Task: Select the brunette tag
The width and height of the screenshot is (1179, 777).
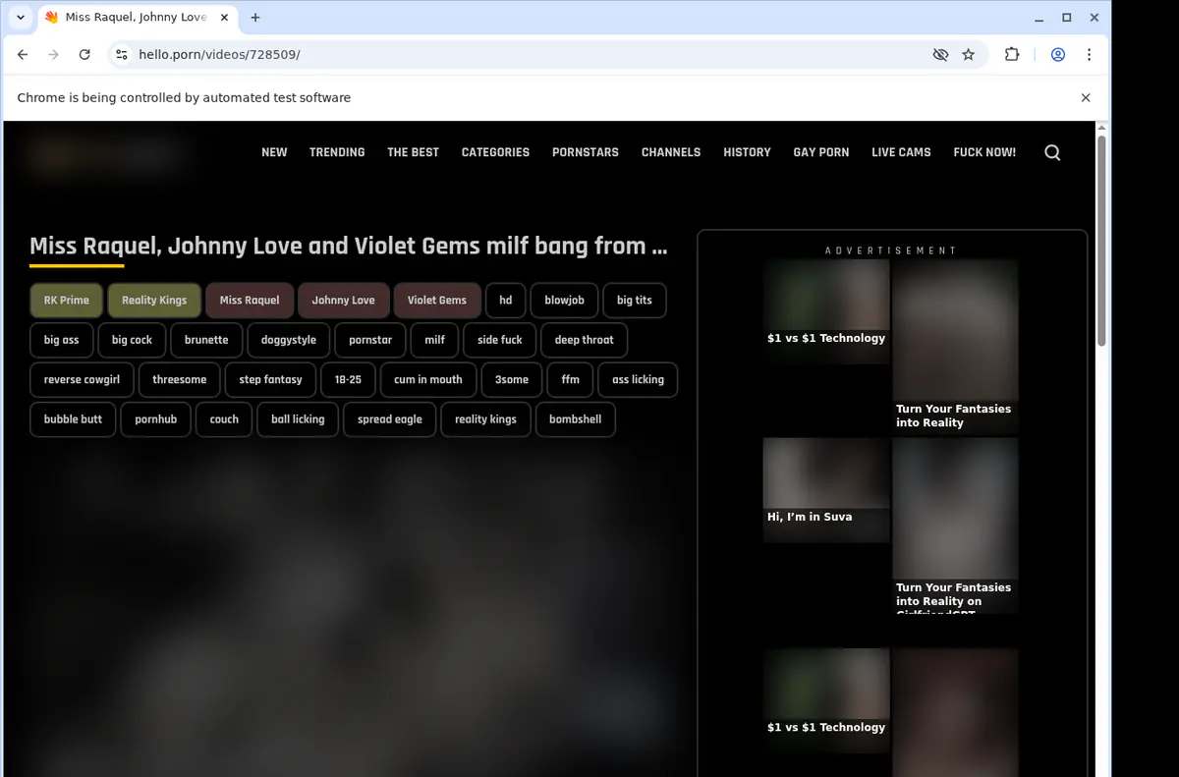Action: [x=206, y=340]
